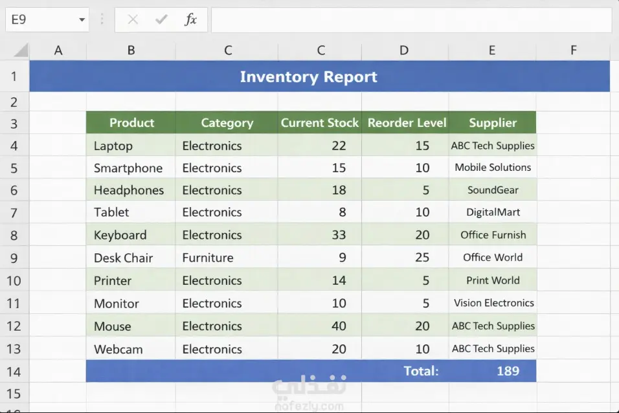This screenshot has height=413, width=619.
Task: Click the Name Box showing E9
Action: tap(39, 20)
